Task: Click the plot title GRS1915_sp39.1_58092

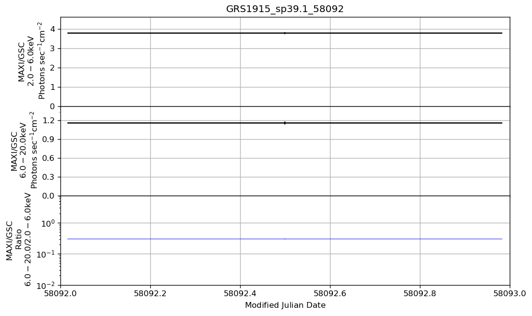Action: 285,9
